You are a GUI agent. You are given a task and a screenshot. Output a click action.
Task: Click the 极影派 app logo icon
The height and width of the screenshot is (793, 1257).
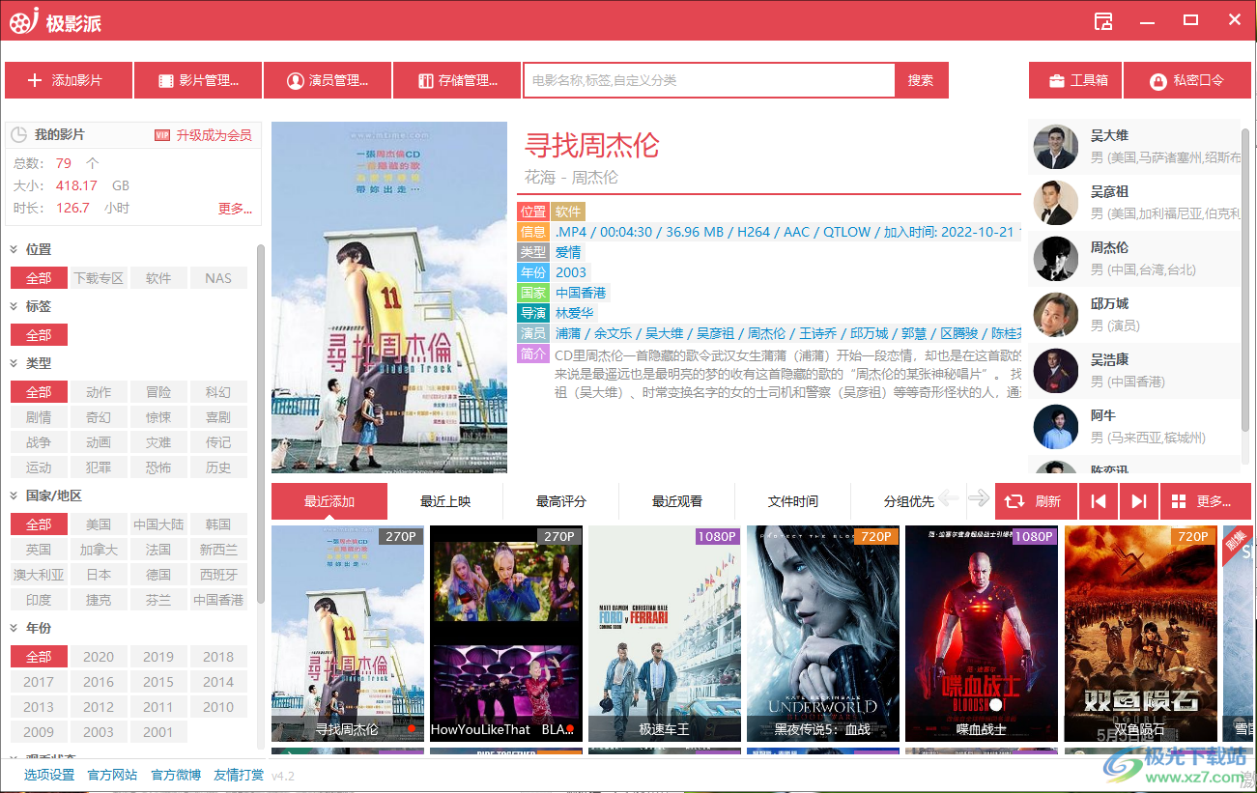[x=23, y=20]
